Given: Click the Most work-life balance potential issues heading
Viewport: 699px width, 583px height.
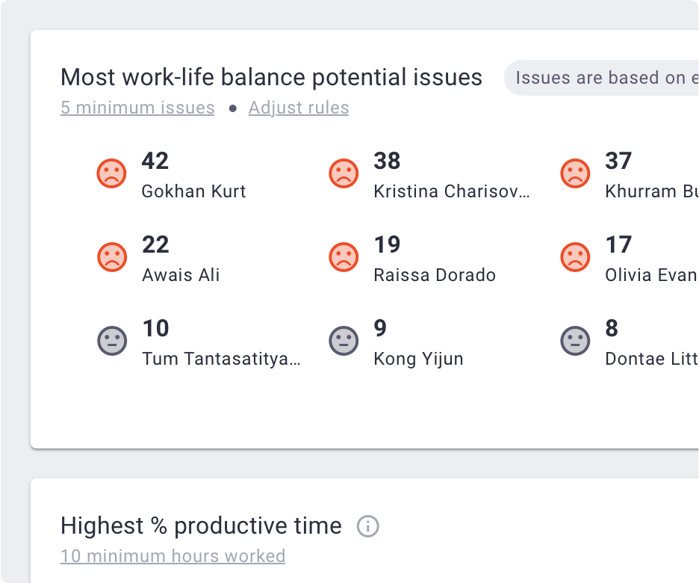Looking at the screenshot, I should pyautogui.click(x=271, y=78).
